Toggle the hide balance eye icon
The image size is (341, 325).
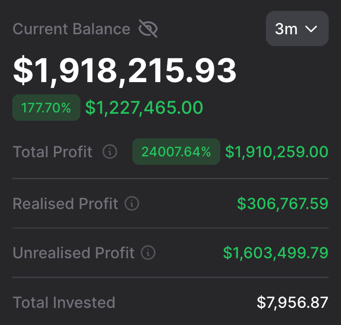click(x=148, y=29)
